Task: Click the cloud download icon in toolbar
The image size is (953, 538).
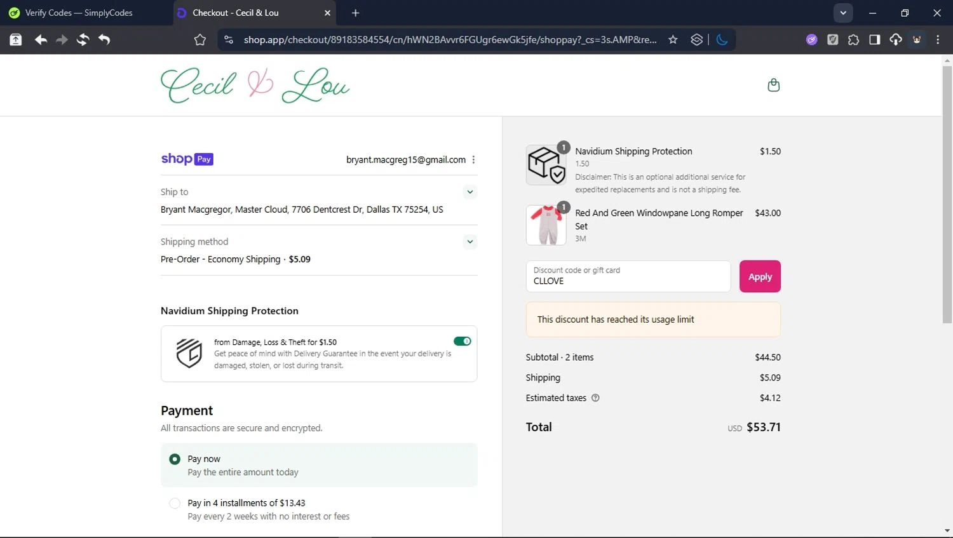Action: [x=895, y=39]
